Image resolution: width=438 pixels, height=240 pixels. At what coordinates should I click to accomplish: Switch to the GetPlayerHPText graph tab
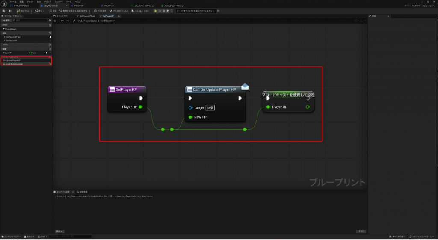pyautogui.click(x=86, y=16)
